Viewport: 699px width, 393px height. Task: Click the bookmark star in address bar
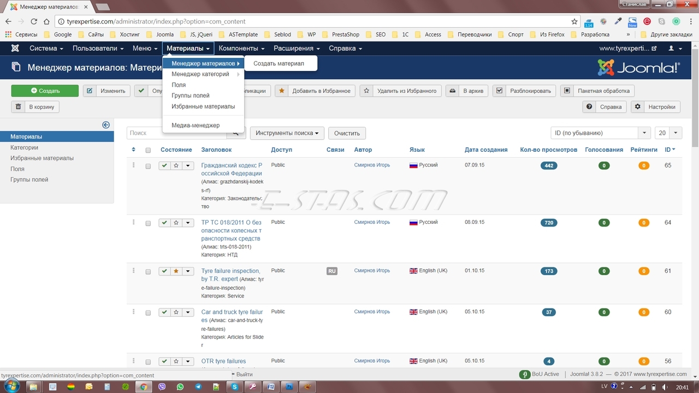(x=574, y=22)
